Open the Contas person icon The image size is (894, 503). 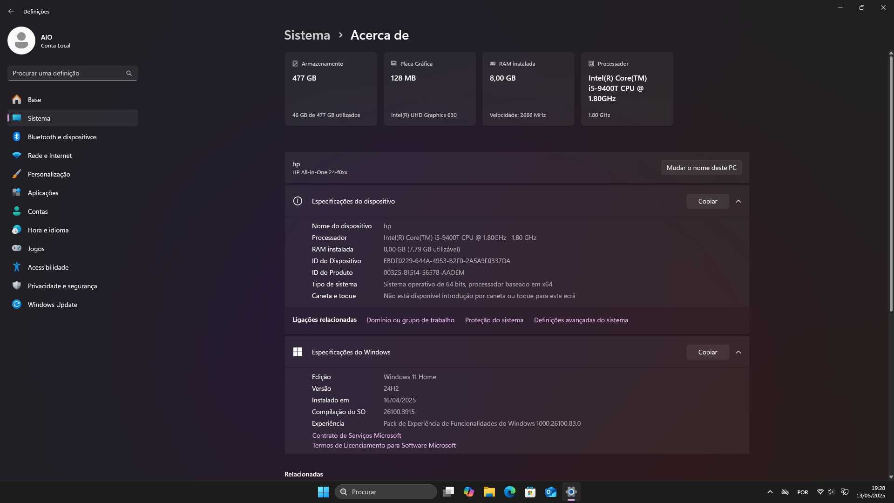coord(17,211)
